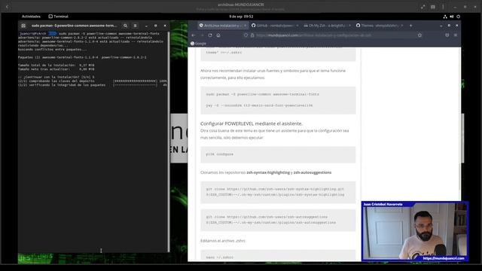Open the Pocket save icon in browser toolbar
482x271 pixels.
point(447,35)
